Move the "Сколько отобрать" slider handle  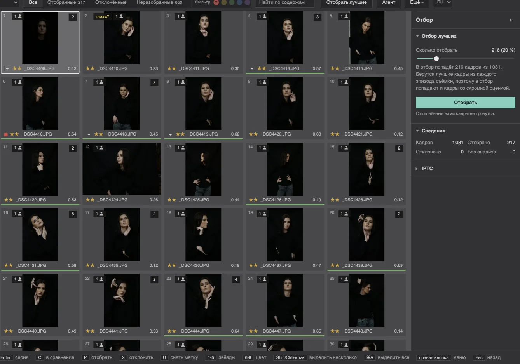[x=436, y=59]
